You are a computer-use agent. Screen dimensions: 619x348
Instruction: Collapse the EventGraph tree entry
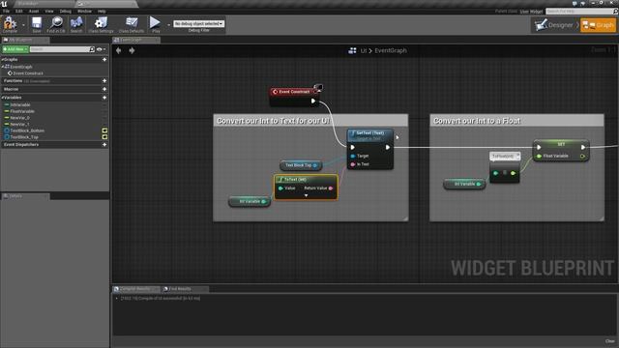(x=2, y=67)
